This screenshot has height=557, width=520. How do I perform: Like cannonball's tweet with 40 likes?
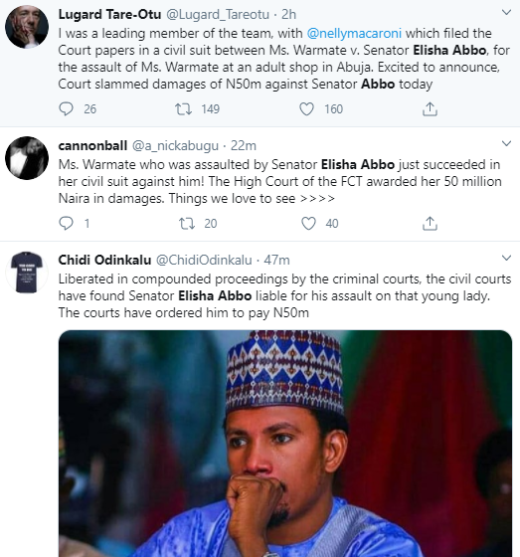point(308,224)
